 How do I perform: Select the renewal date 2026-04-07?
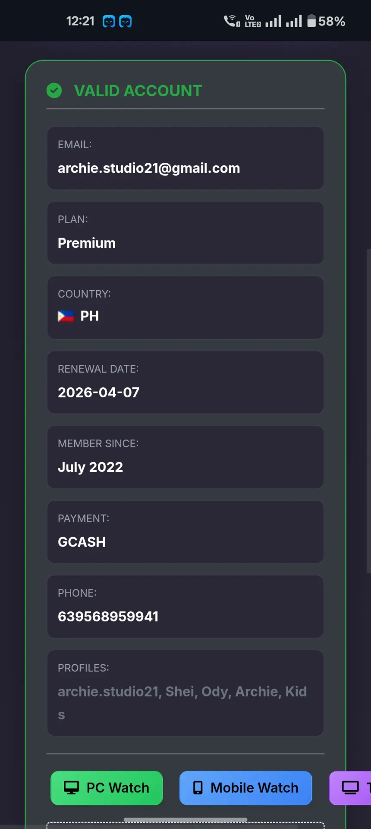pyautogui.click(x=99, y=392)
